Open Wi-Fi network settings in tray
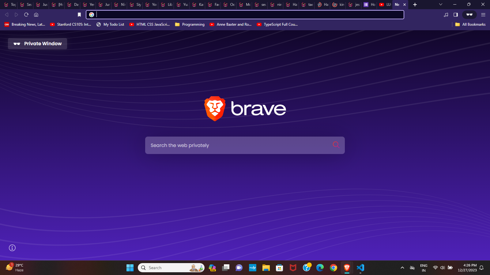Viewport: 490px width, 275px height. click(x=435, y=268)
